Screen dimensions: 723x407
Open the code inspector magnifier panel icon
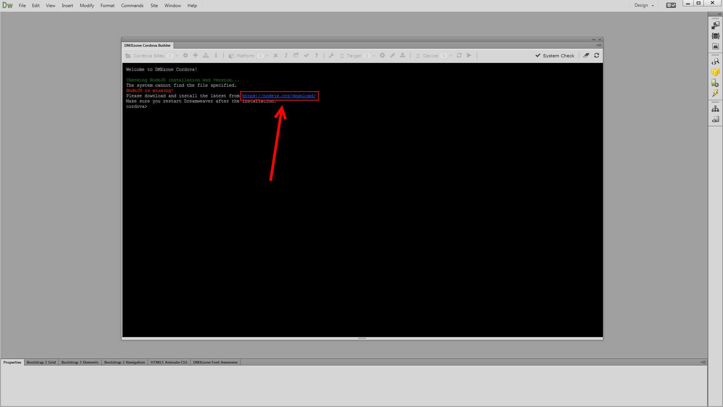[x=715, y=61]
